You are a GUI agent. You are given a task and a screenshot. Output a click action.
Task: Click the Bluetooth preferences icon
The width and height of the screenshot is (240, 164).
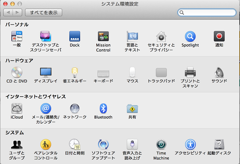coord(103,108)
